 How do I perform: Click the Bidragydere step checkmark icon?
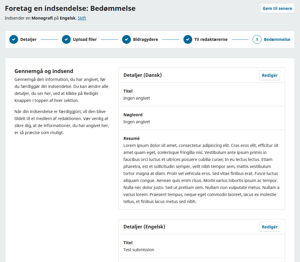pyautogui.click(x=126, y=39)
